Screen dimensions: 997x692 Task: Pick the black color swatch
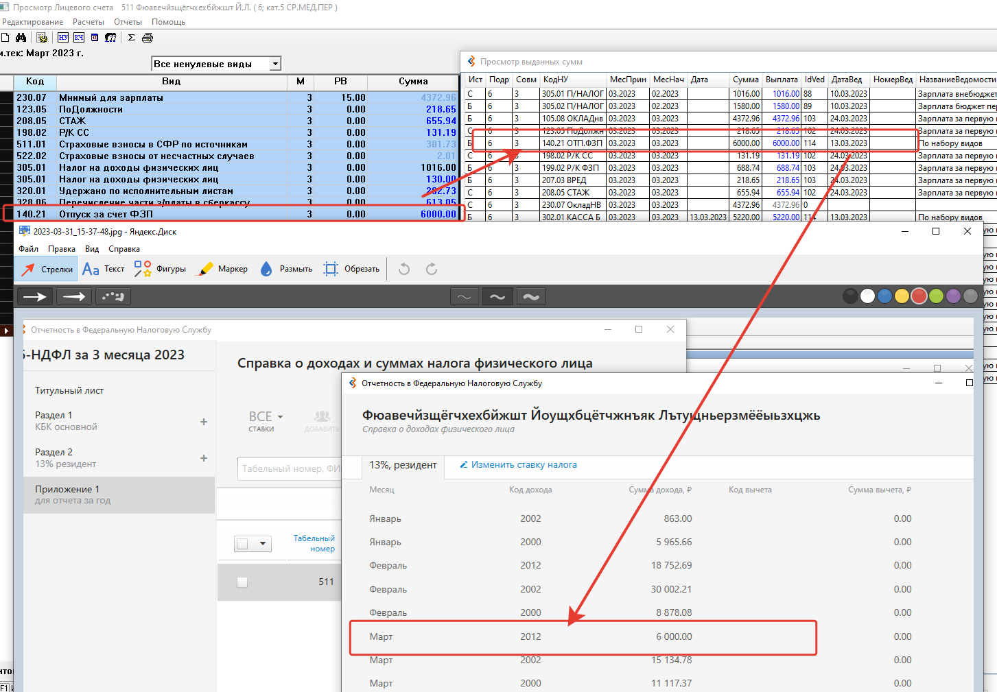coord(850,296)
